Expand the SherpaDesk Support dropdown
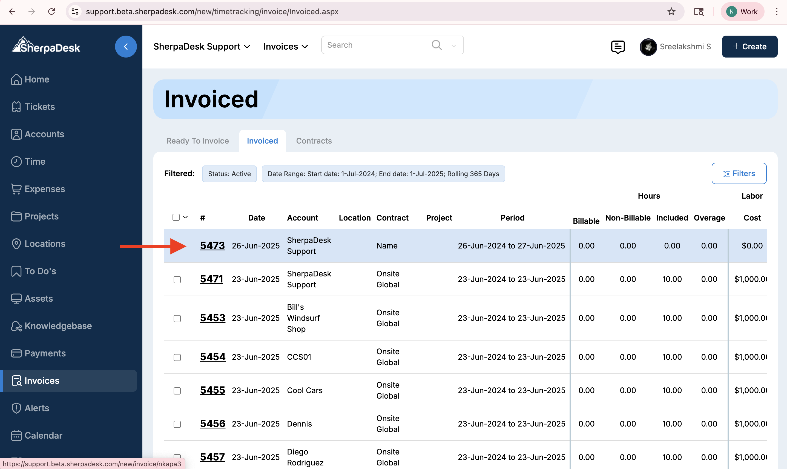This screenshot has width=787, height=469. point(202,47)
